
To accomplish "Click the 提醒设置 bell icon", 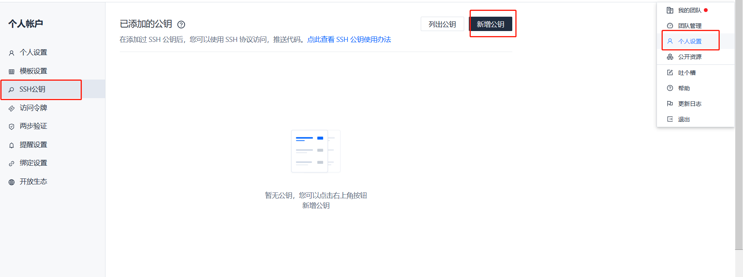I will pyautogui.click(x=12, y=145).
